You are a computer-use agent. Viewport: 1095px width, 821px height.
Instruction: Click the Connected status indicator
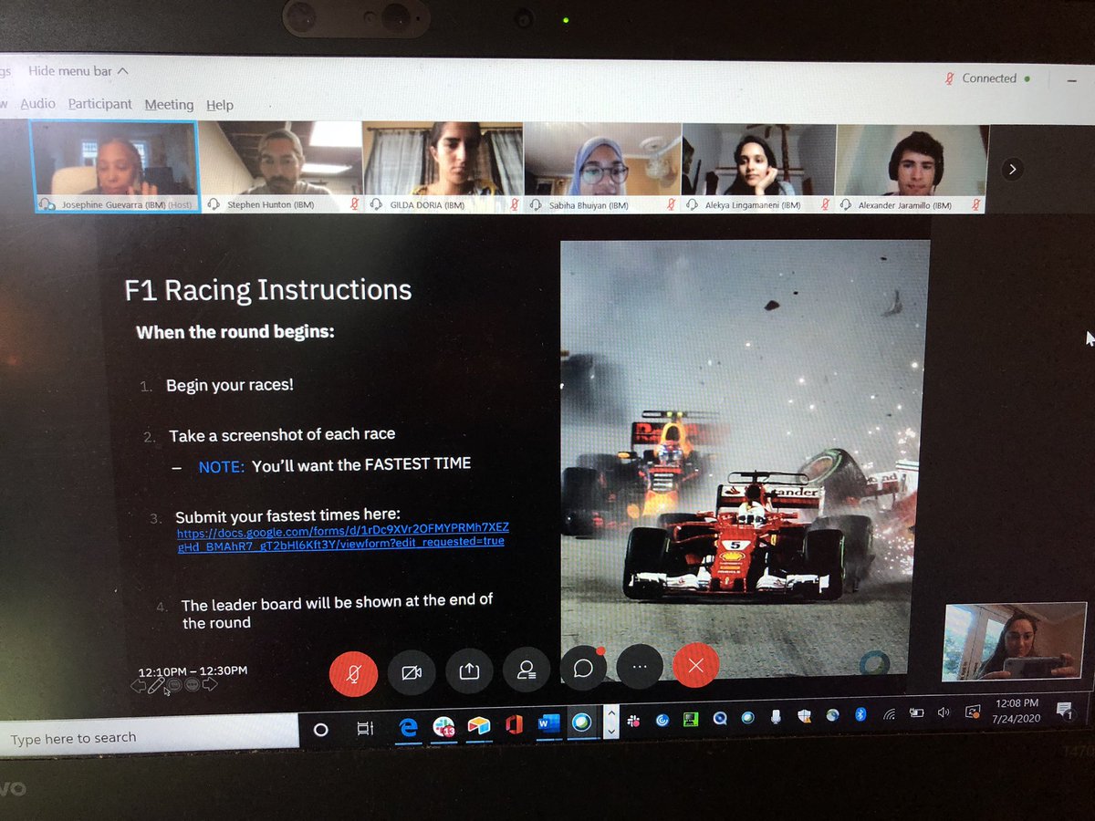pos(987,78)
